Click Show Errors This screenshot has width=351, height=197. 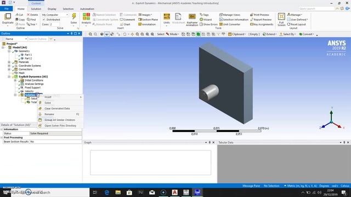pyautogui.click(x=208, y=24)
